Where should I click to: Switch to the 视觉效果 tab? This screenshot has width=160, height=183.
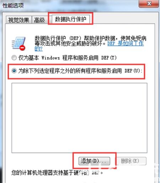click(x=19, y=20)
